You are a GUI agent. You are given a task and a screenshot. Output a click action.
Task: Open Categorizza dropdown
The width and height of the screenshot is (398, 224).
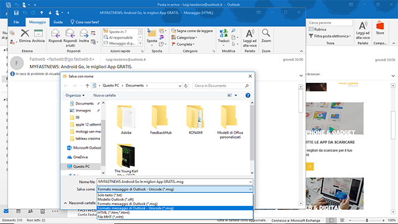click(x=185, y=37)
